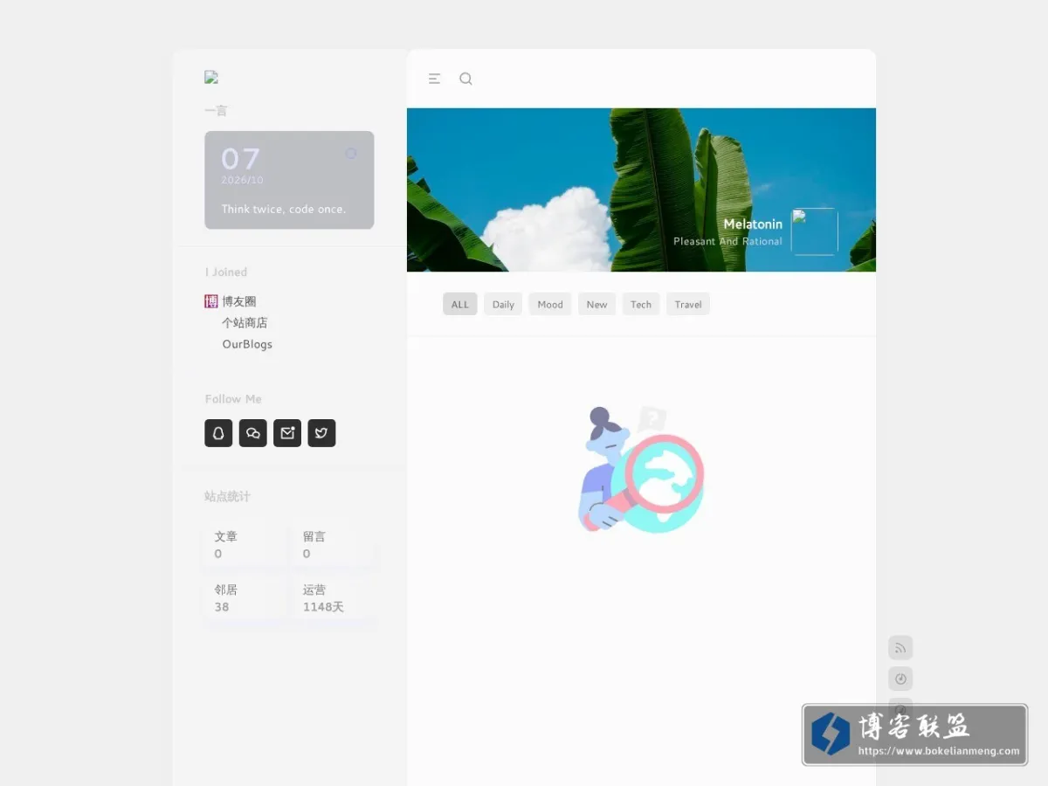Click the 一言 heading above the card

[x=216, y=111]
